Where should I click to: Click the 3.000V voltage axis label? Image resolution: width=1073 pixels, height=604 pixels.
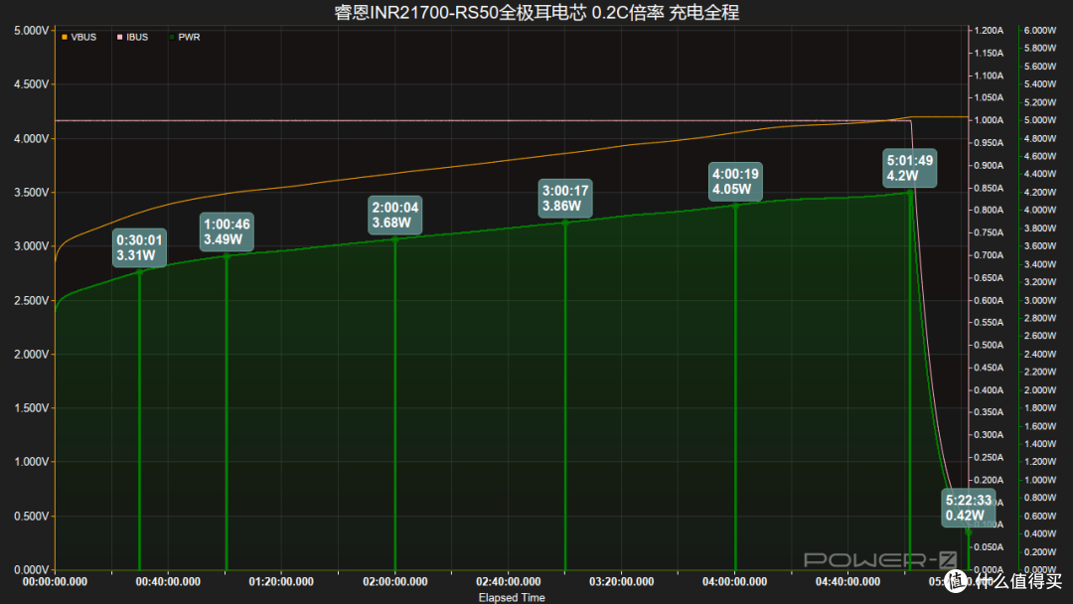tap(32, 246)
